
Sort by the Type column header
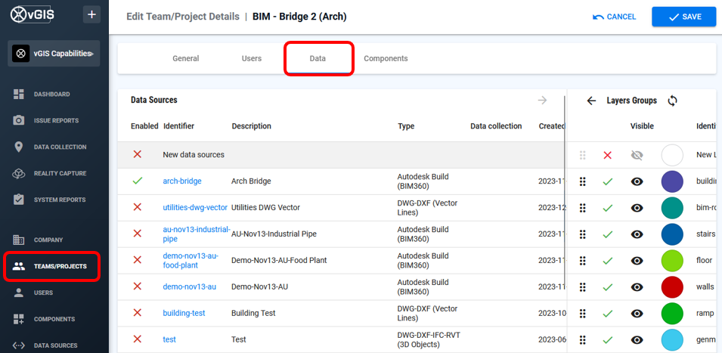click(x=406, y=126)
